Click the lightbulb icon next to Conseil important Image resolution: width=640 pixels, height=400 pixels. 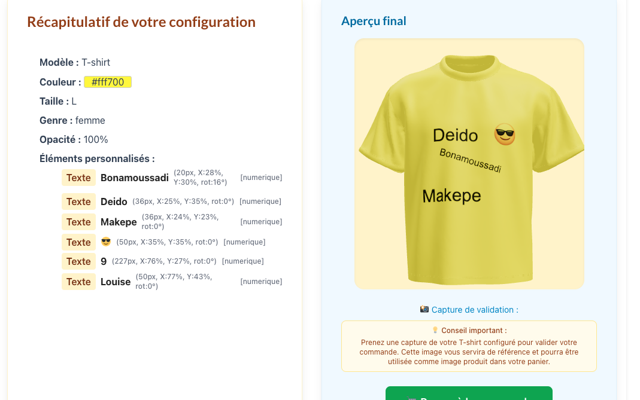click(x=435, y=330)
